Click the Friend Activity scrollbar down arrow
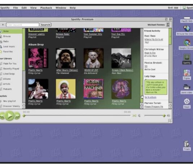The width and height of the screenshot is (193, 167). tap(170, 107)
